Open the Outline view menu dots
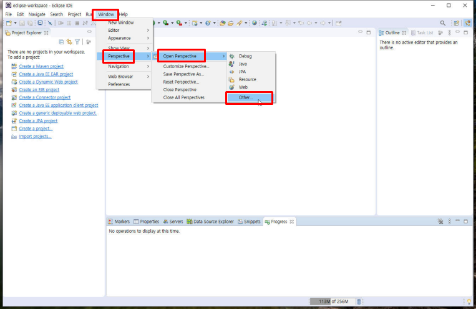Viewport: 476px width, 309px height. click(450, 33)
